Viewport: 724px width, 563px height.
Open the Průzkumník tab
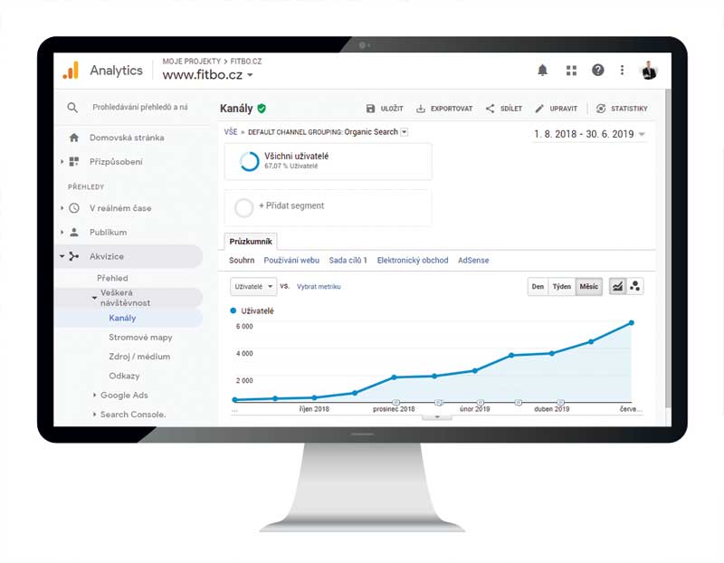(251, 242)
